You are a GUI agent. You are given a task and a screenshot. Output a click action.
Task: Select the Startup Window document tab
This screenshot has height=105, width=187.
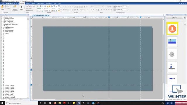pos(41,15)
